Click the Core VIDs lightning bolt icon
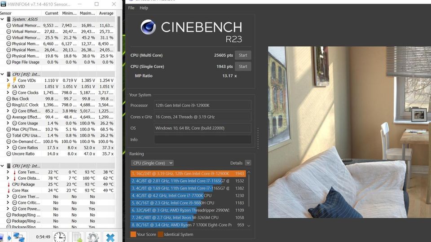Screen dimensions: 431x242 pyautogui.click(x=14, y=80)
